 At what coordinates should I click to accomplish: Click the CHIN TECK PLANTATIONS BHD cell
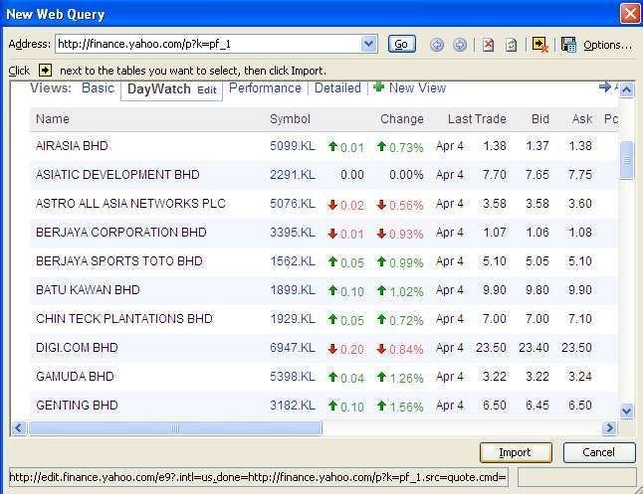124,319
